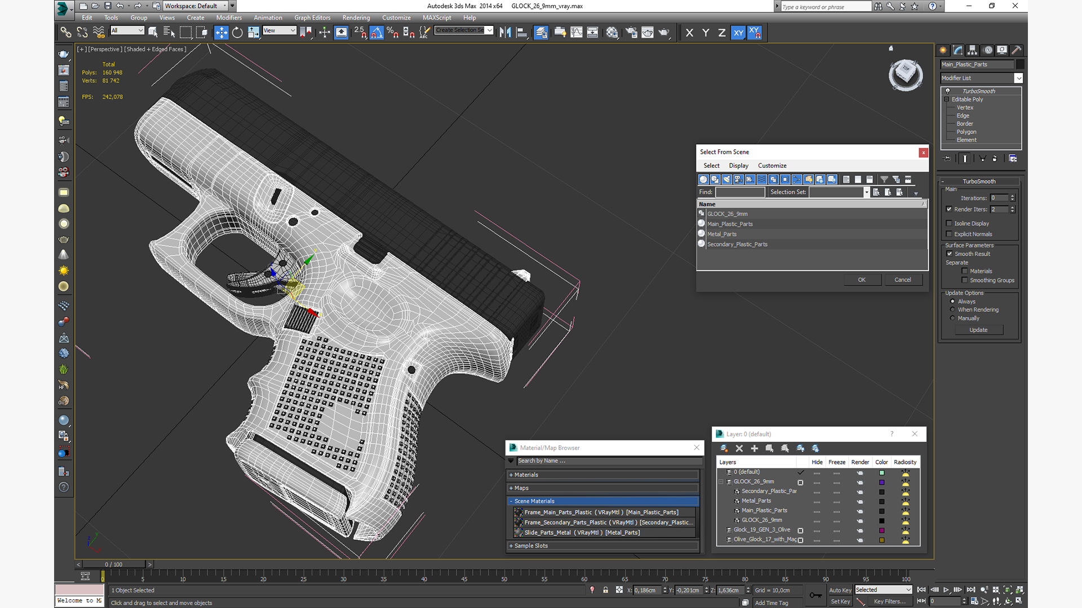This screenshot has height=608, width=1082.
Task: Open Graph Editors menu
Action: 312,18
